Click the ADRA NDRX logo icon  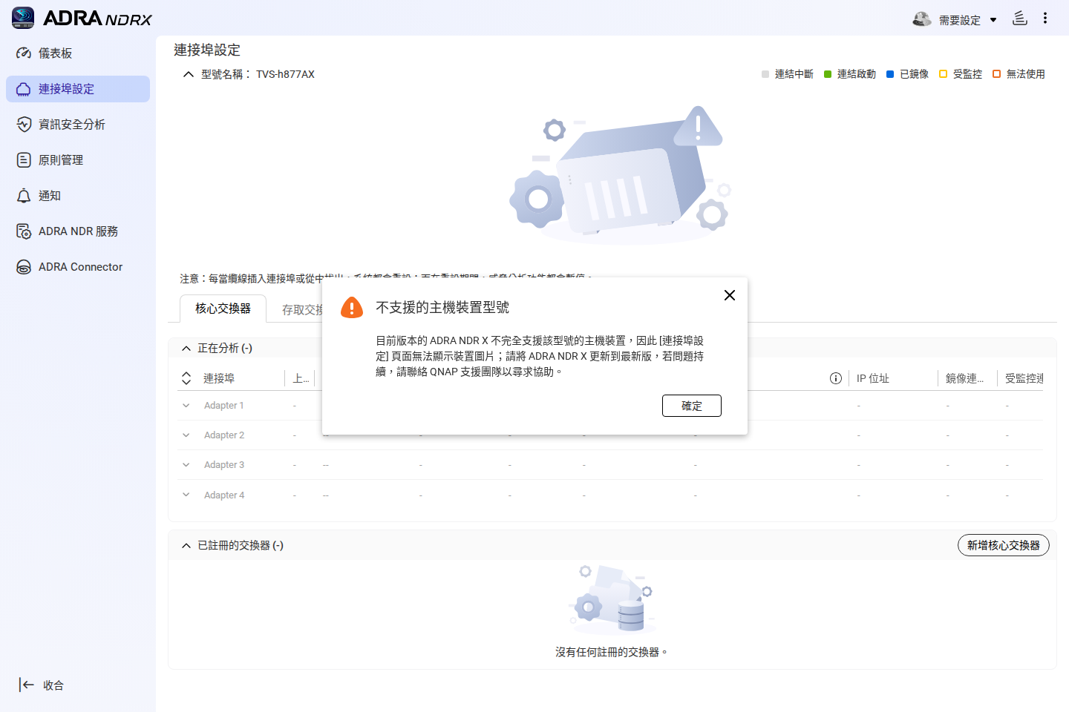(x=23, y=18)
